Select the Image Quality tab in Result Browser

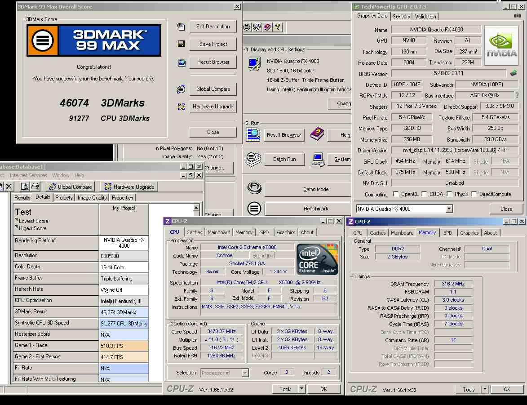[x=92, y=198]
